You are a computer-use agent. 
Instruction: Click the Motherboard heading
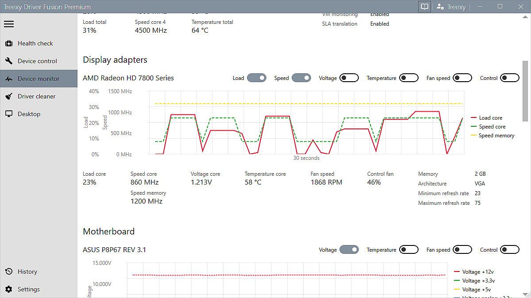[x=109, y=232]
